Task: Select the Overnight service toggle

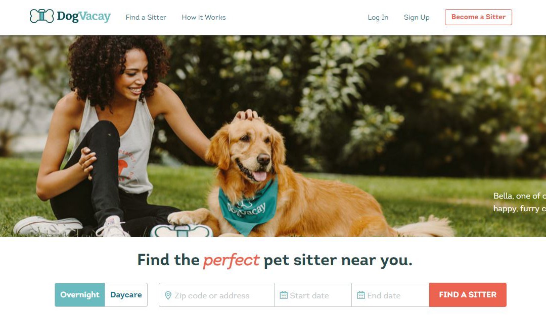Action: (80, 295)
